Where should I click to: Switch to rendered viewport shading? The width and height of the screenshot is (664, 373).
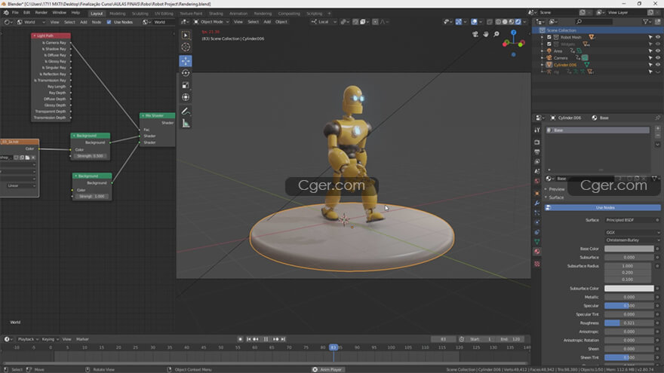(x=518, y=22)
